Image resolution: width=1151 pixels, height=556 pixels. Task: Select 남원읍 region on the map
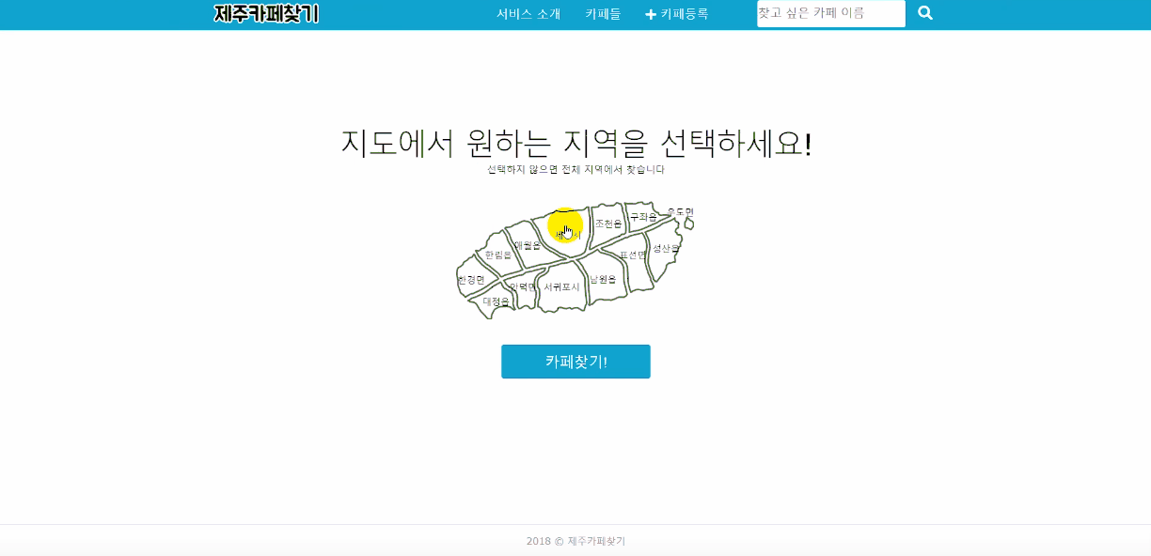pos(603,279)
